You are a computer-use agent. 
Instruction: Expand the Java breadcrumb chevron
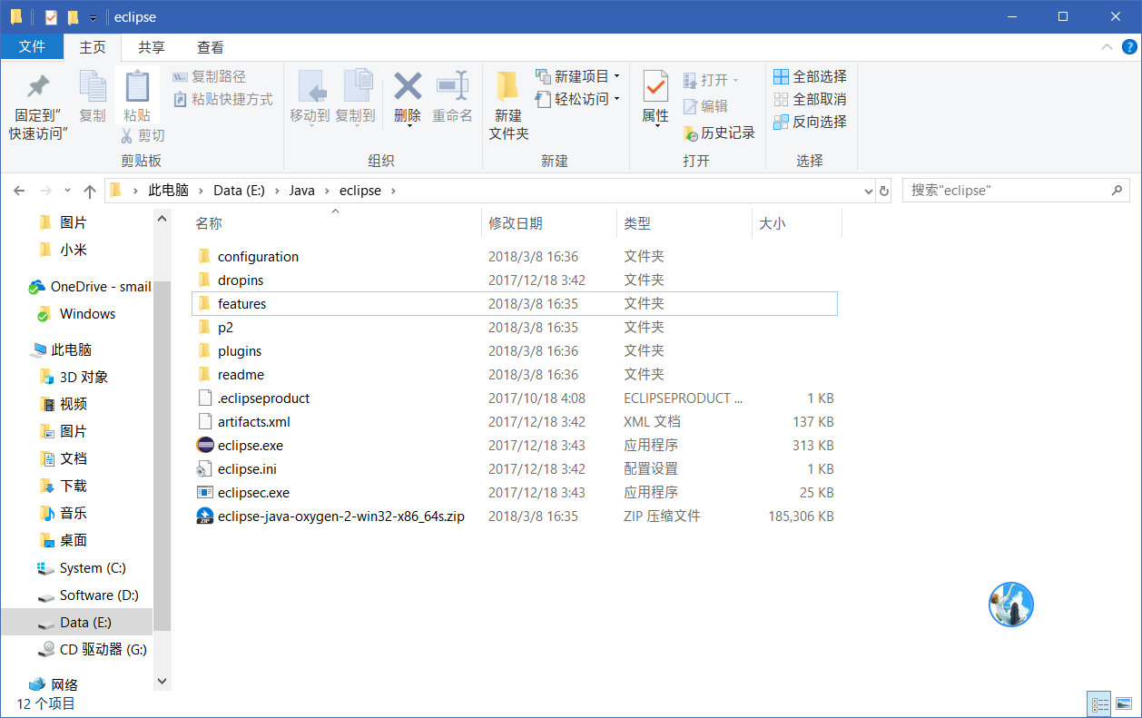pyautogui.click(x=326, y=191)
